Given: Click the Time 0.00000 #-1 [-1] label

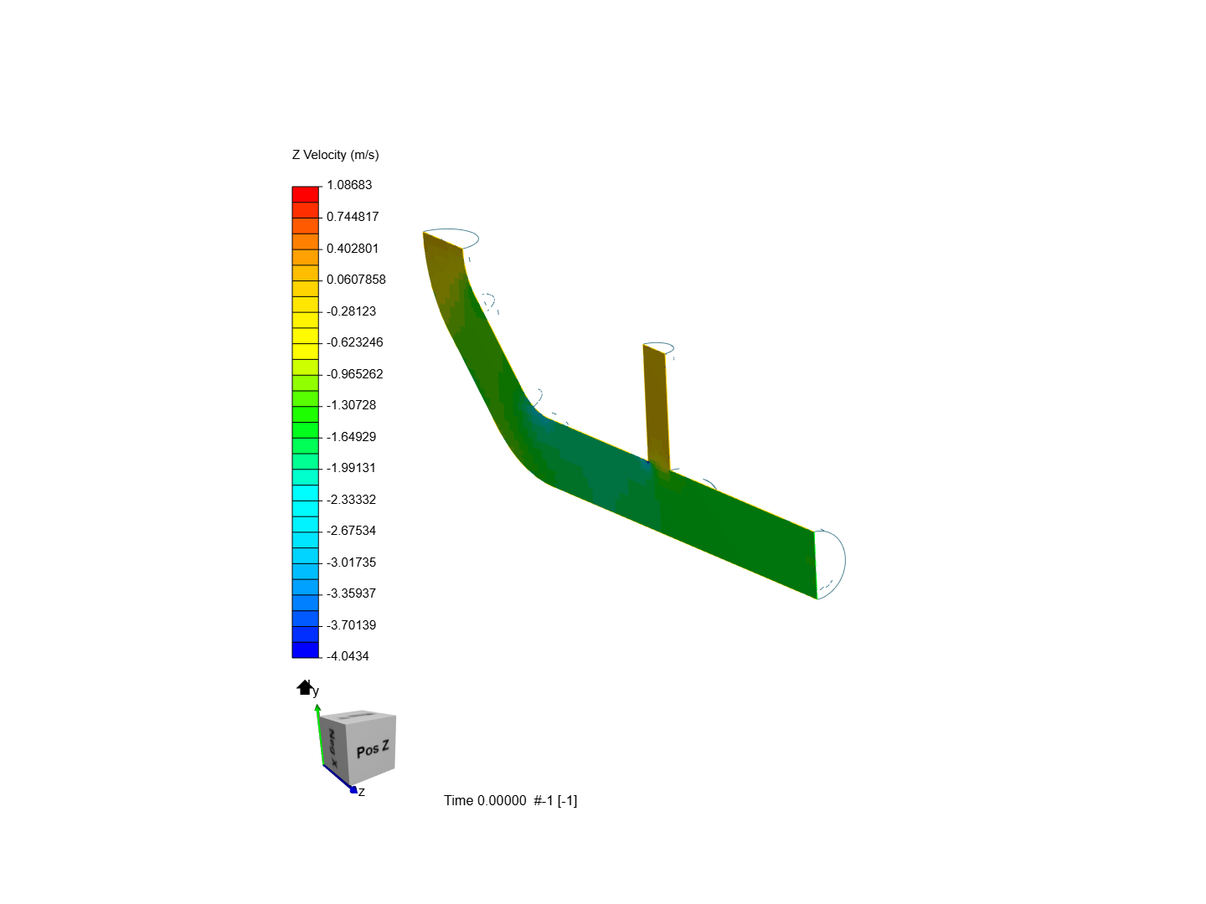Looking at the screenshot, I should 510,800.
